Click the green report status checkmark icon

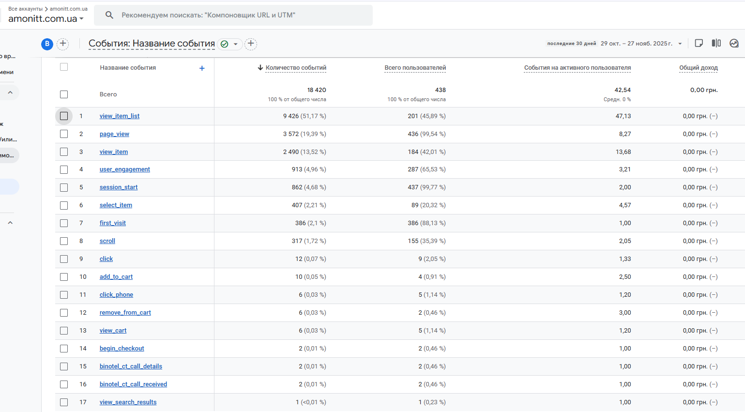(225, 44)
